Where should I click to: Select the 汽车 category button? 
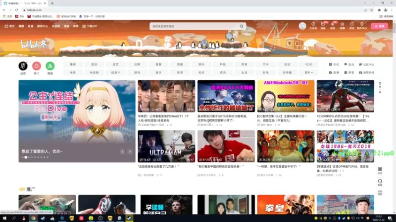pos(266,65)
